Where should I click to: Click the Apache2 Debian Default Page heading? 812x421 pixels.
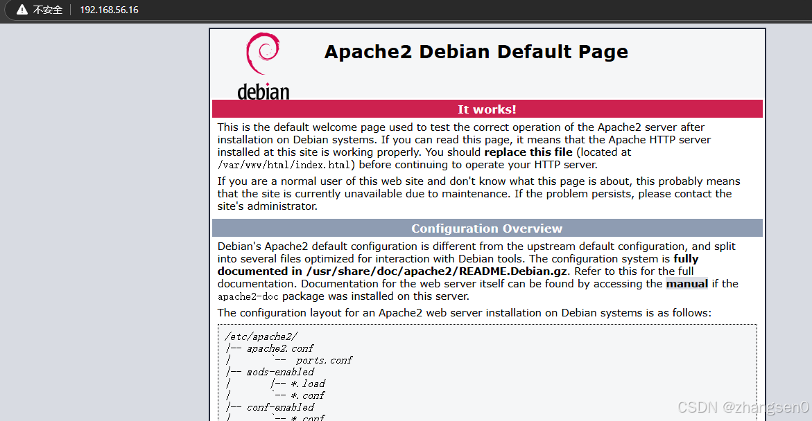pos(476,52)
